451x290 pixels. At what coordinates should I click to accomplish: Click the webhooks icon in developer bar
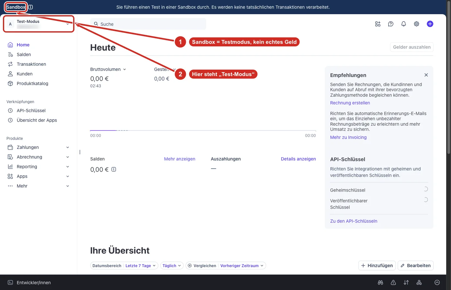coord(419,283)
